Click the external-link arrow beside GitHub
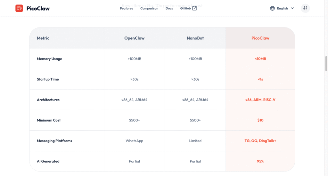The width and height of the screenshot is (328, 176). (194, 8)
